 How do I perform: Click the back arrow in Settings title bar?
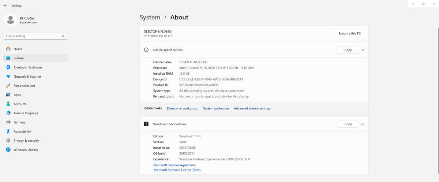(5, 6)
